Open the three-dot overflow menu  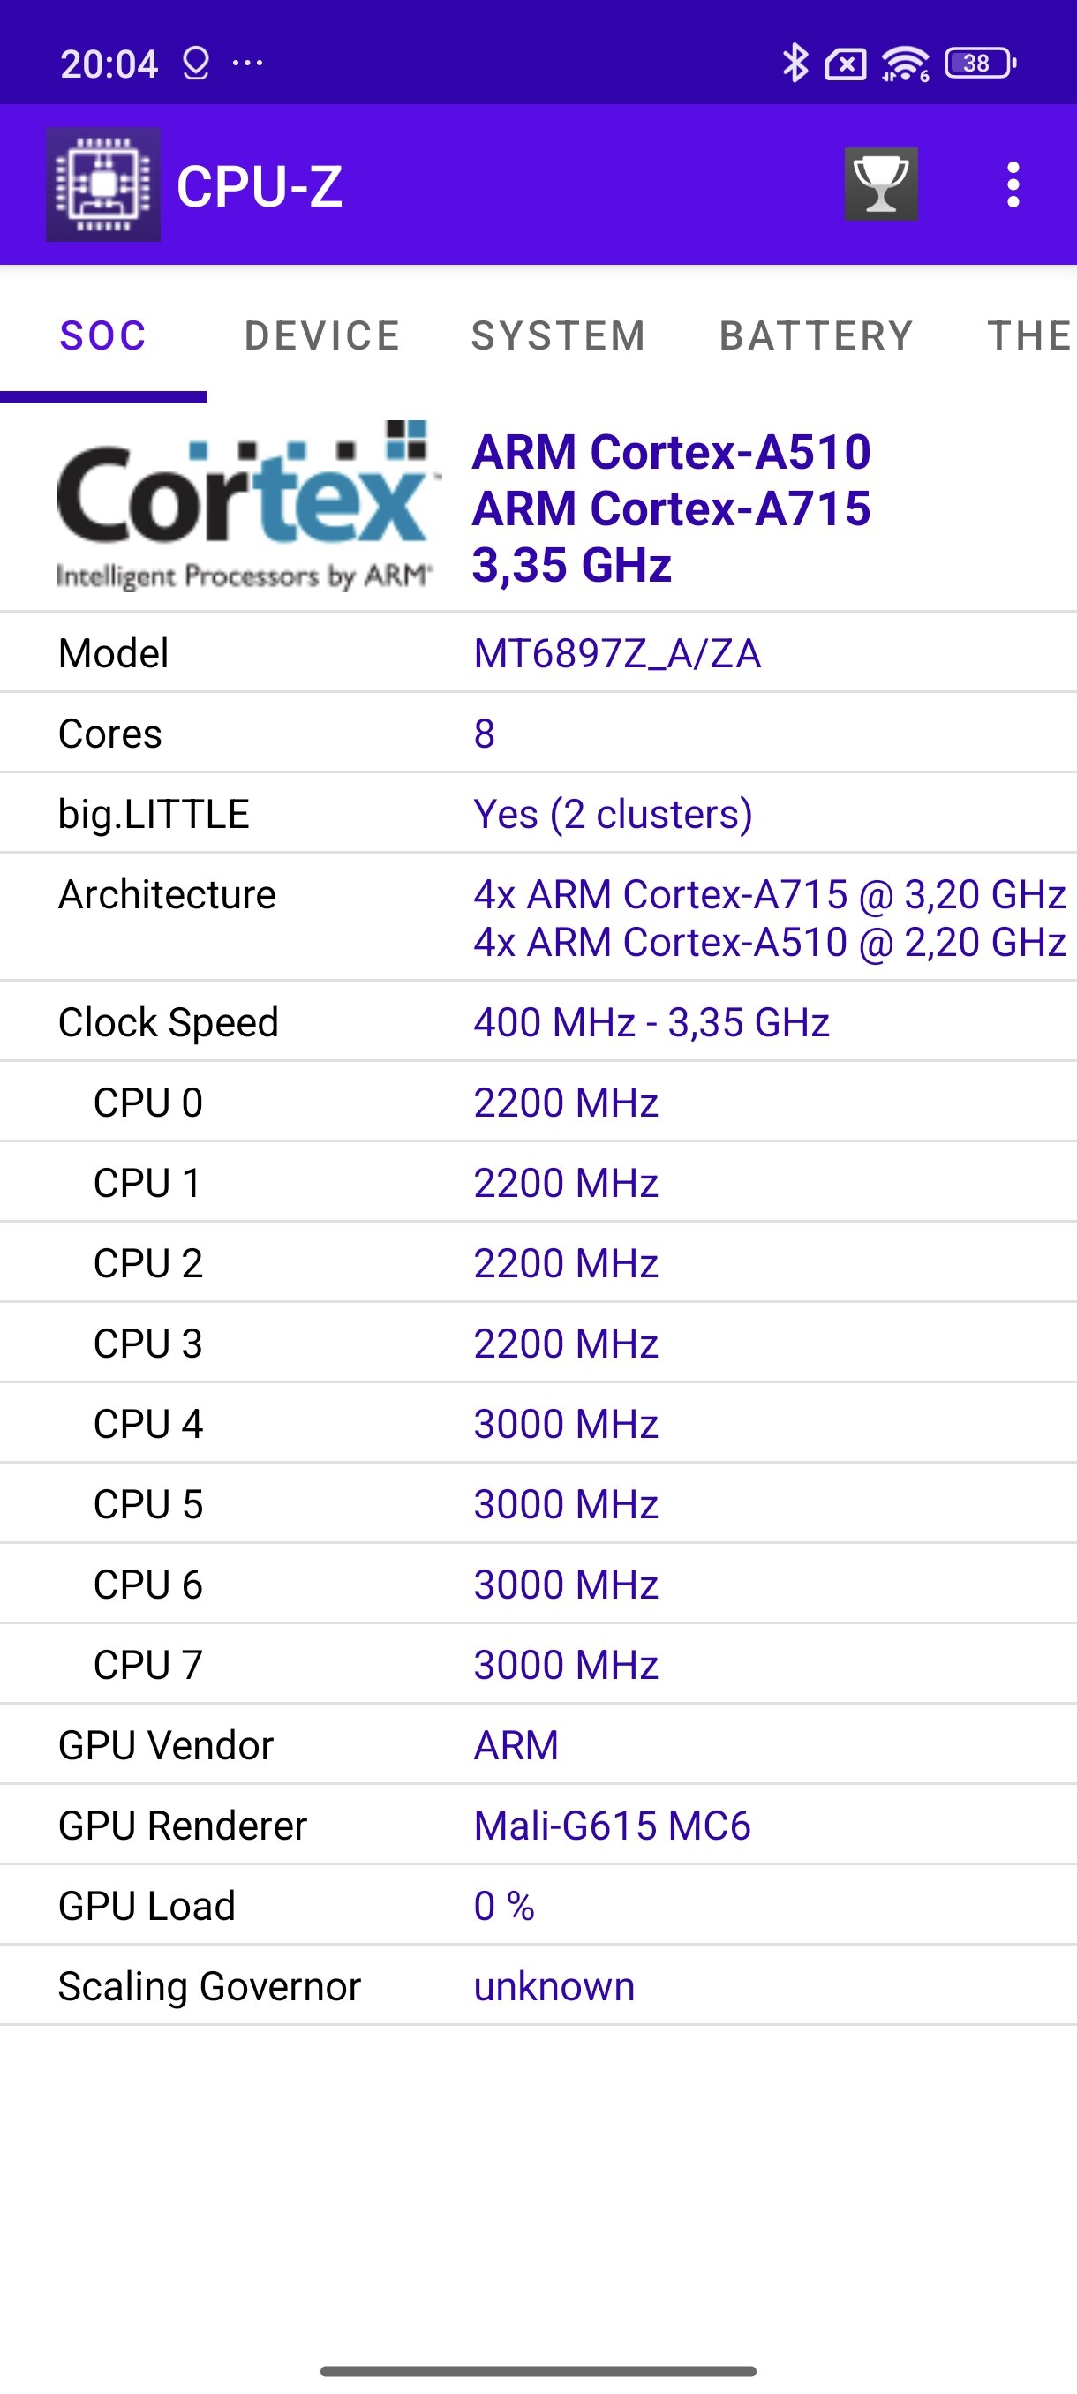(1013, 184)
